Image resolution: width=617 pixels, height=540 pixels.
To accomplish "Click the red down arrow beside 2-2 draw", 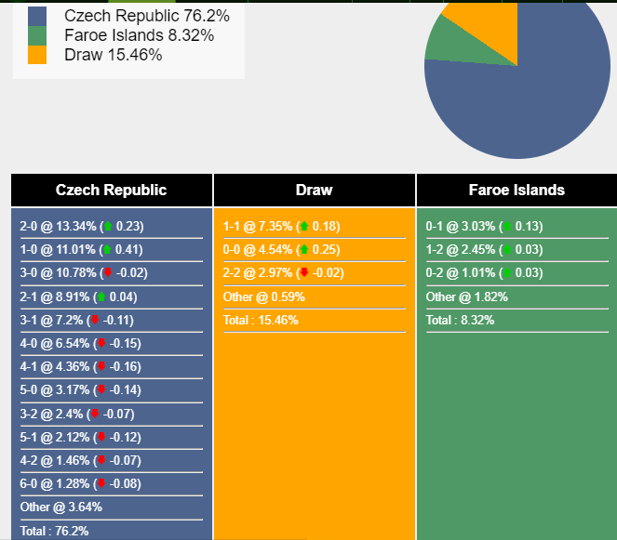I will 303,272.
